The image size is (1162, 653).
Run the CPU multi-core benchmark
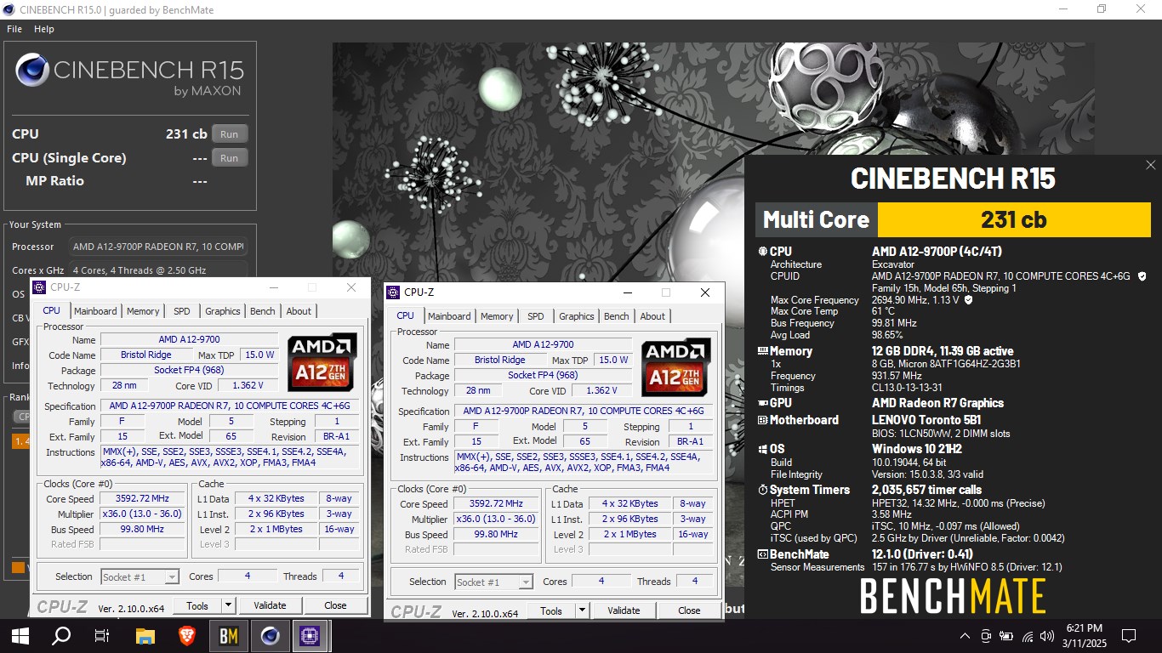coord(230,134)
